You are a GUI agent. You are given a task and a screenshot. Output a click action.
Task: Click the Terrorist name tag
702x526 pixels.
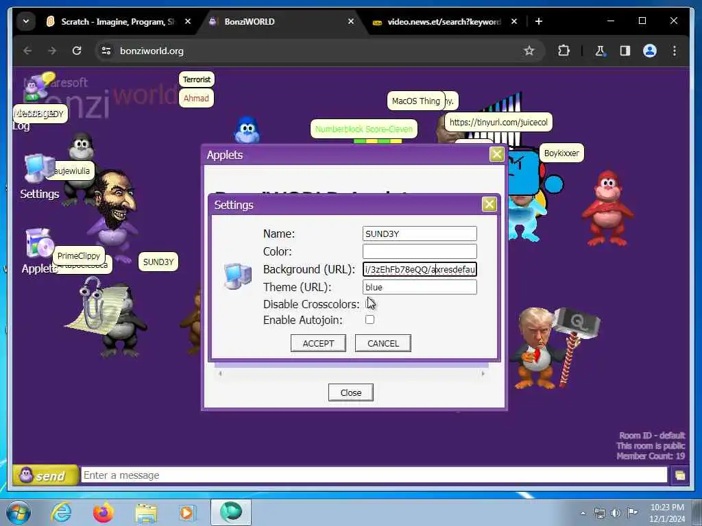(197, 79)
